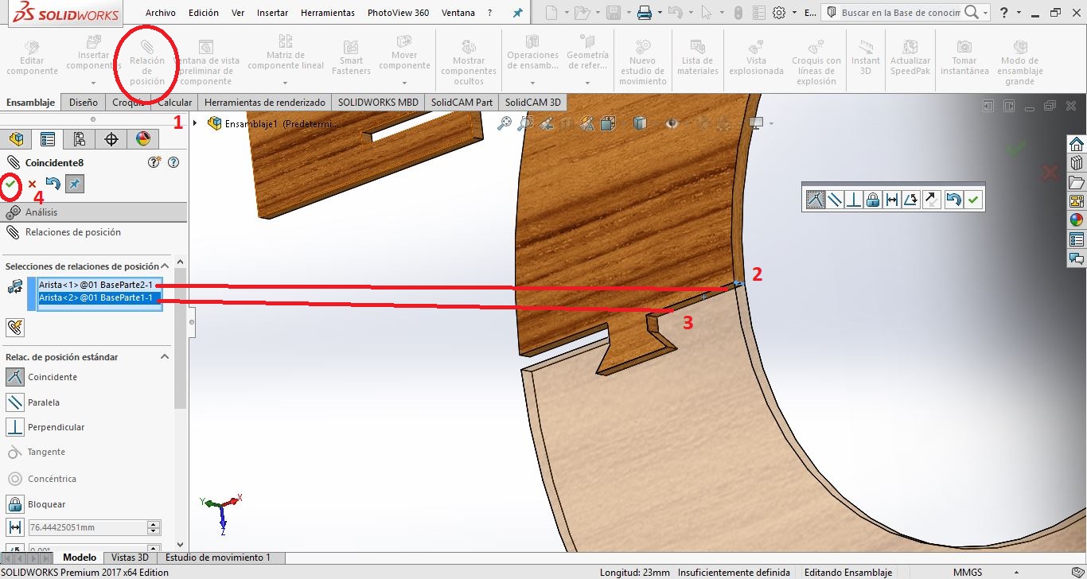This screenshot has height=579, width=1087.
Task: Open the DisplayManager color ball tab
Action: [143, 139]
